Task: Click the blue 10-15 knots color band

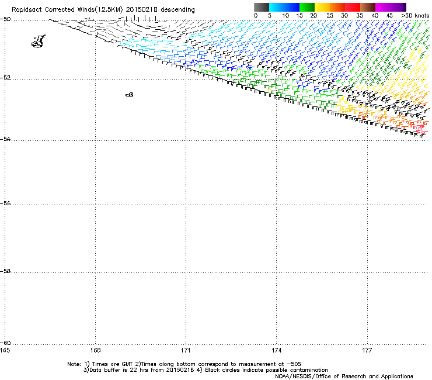Action: (x=292, y=7)
